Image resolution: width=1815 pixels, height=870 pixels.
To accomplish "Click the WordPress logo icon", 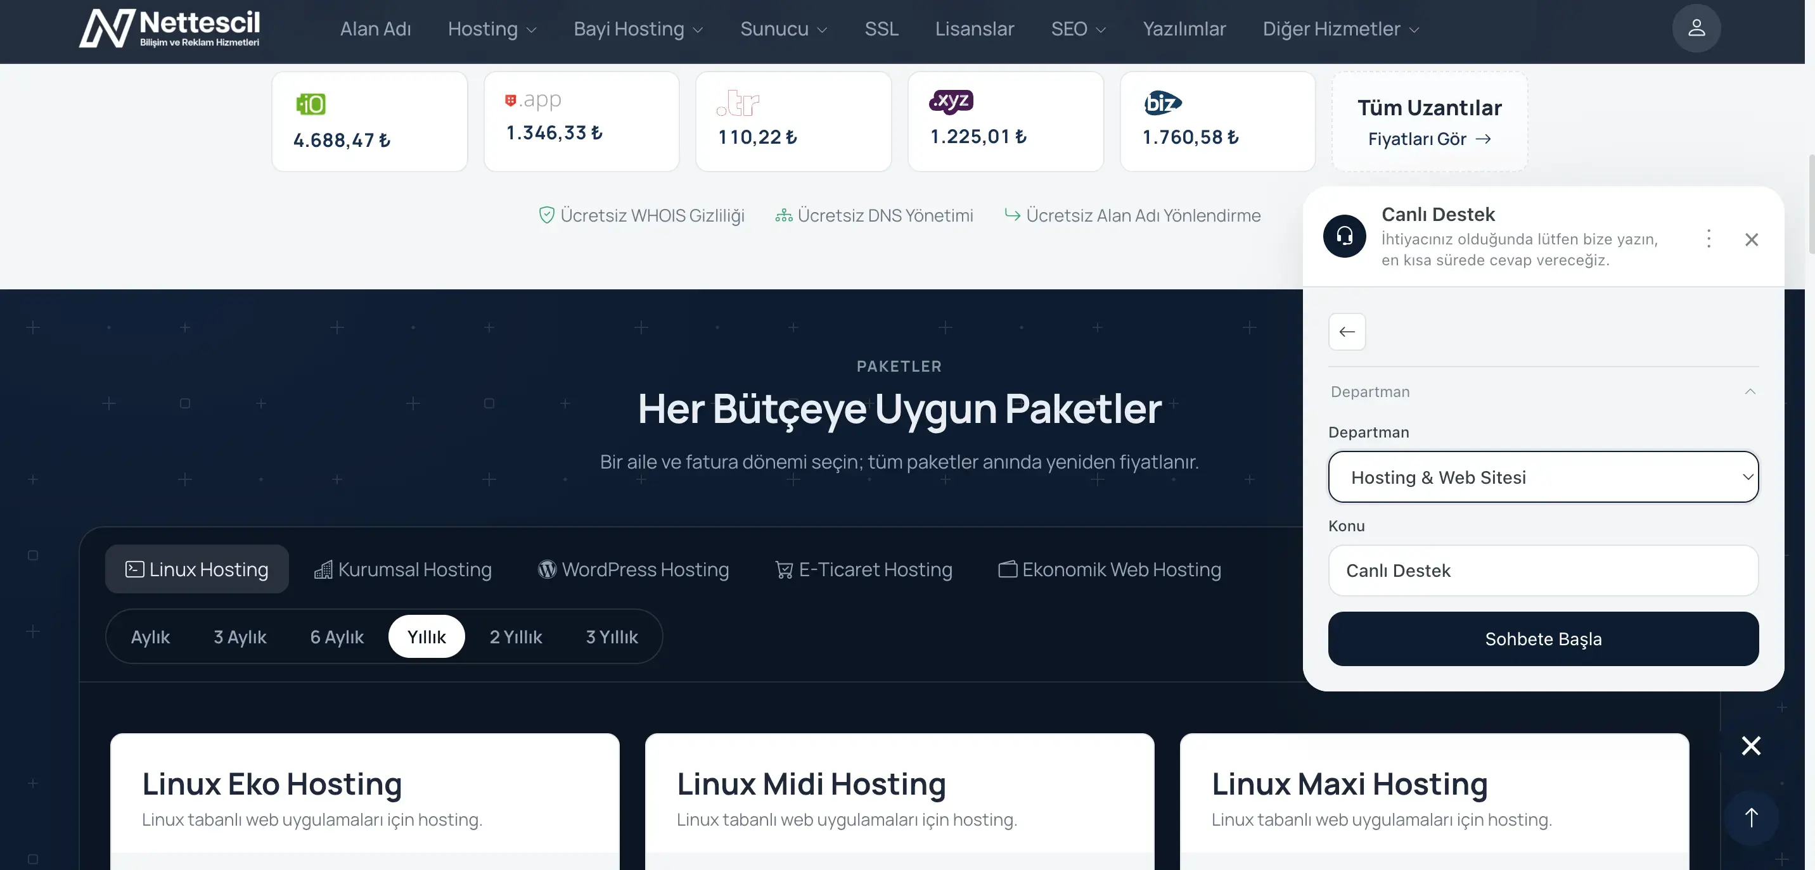I will (x=547, y=569).
